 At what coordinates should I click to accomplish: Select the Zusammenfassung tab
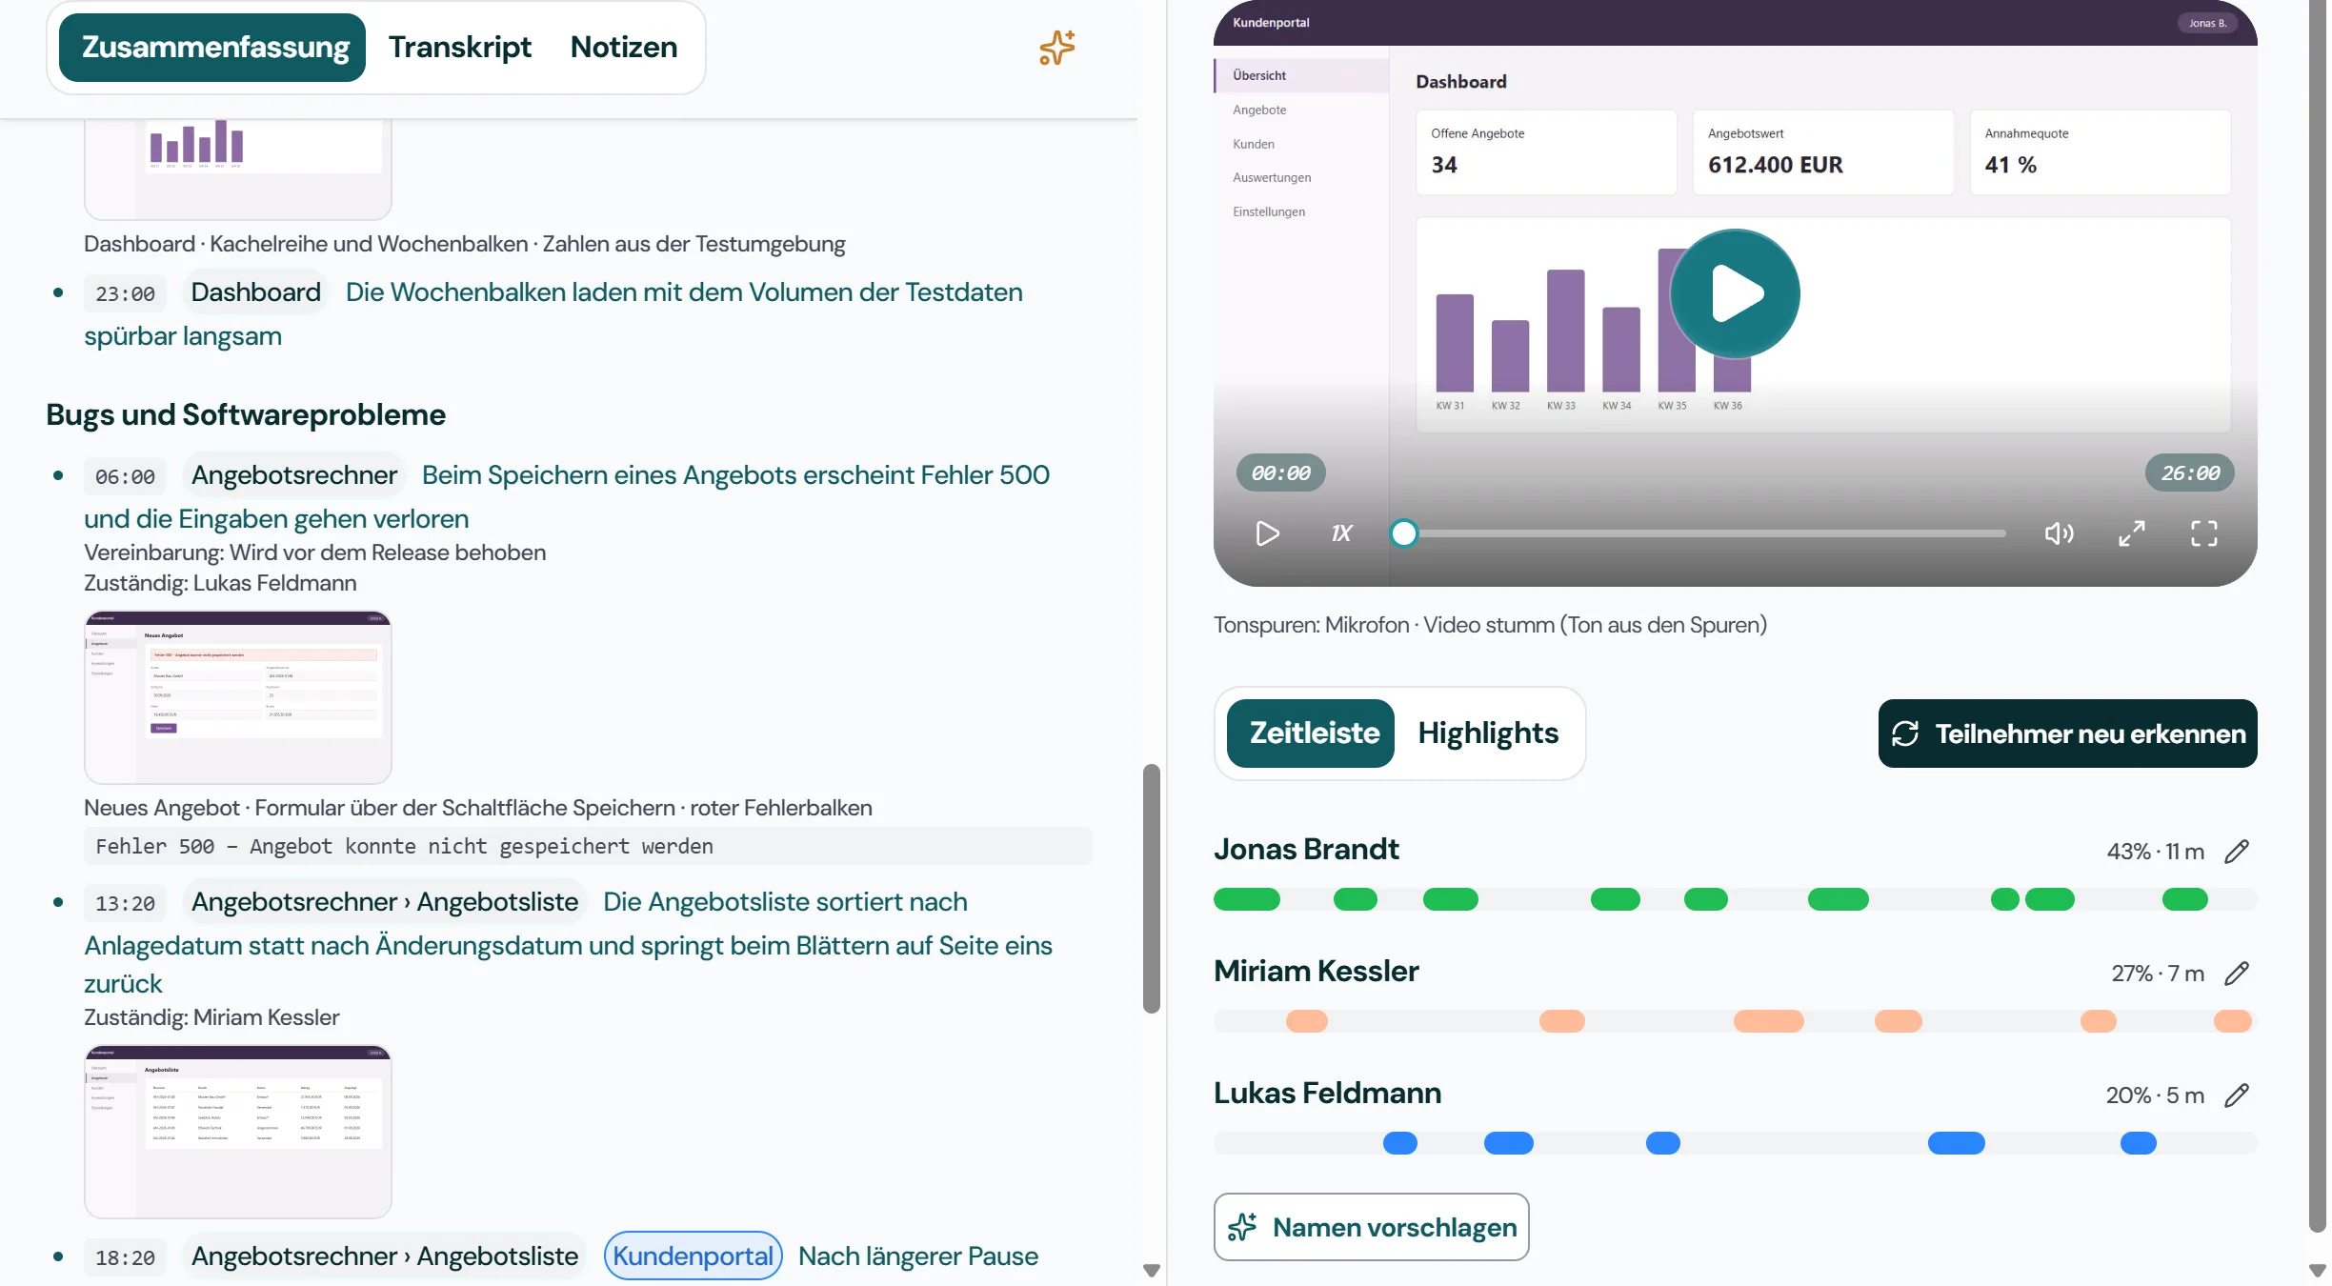pos(212,48)
